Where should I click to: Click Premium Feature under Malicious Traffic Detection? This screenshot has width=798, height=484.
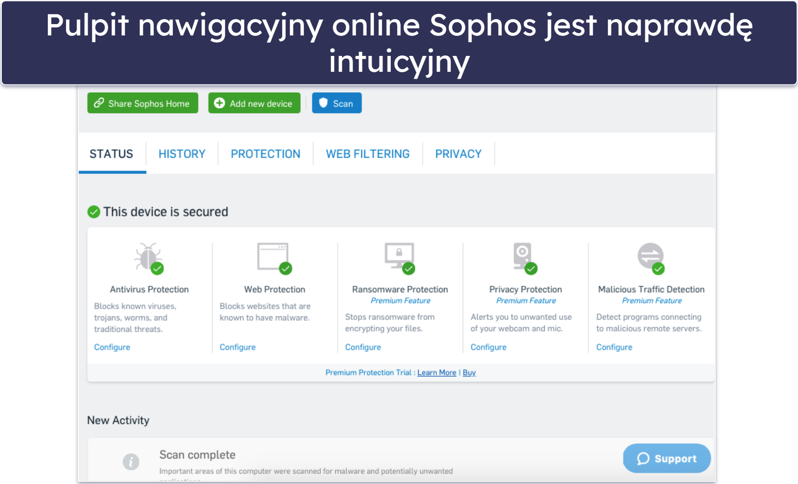pyautogui.click(x=652, y=301)
